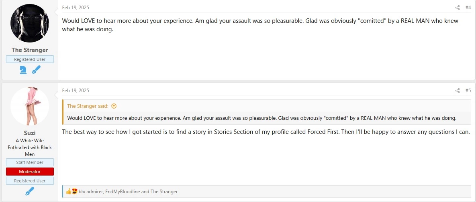Click the pen badge under Suzi's profile
The height and width of the screenshot is (202, 476).
tap(30, 192)
